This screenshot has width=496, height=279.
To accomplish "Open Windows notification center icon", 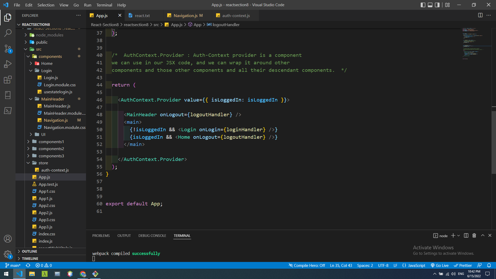I will (487, 274).
